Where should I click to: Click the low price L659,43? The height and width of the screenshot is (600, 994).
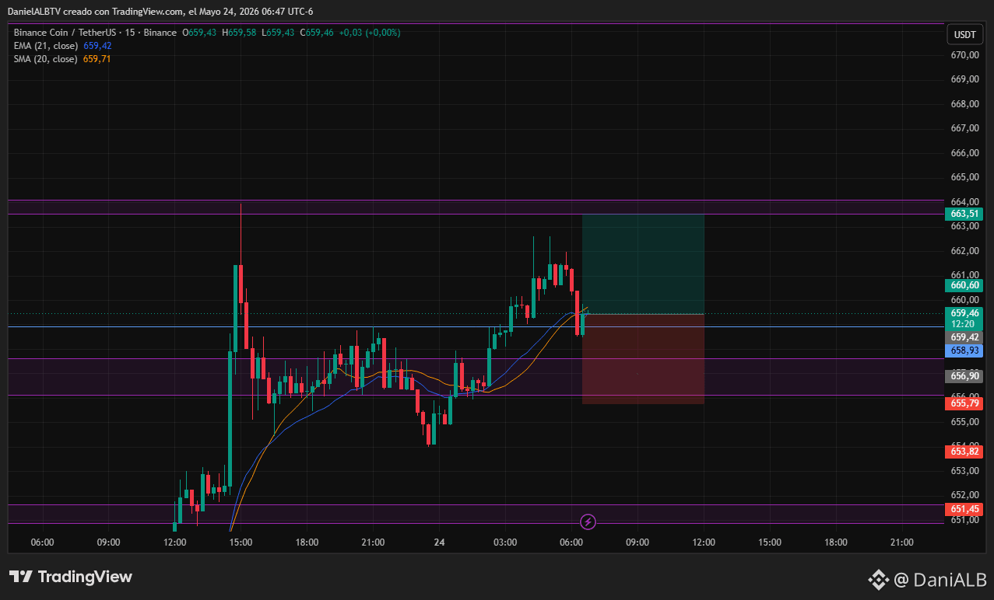coord(278,33)
